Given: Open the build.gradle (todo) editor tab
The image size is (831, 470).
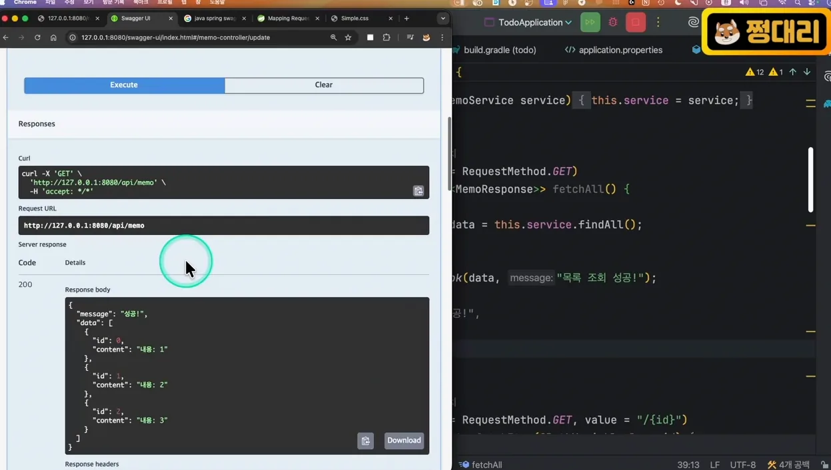Looking at the screenshot, I should point(494,50).
